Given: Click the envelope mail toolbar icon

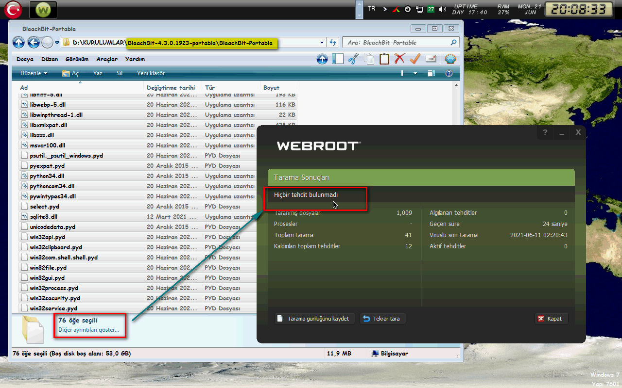Looking at the screenshot, I should [431, 59].
